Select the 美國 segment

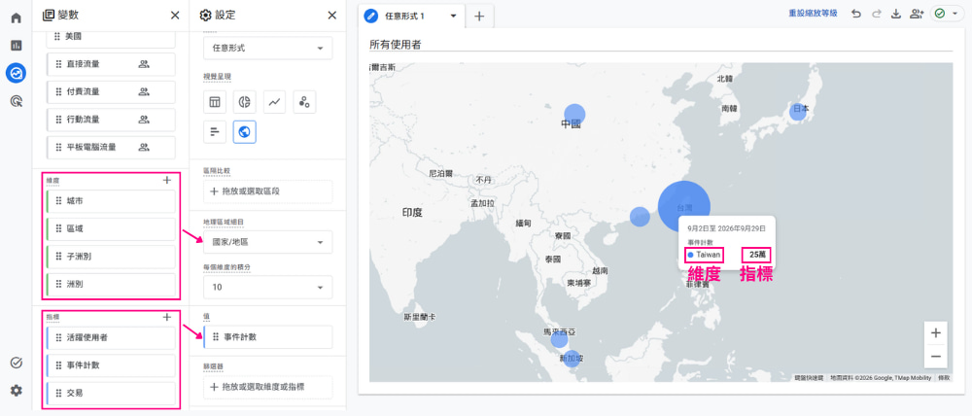(x=111, y=37)
